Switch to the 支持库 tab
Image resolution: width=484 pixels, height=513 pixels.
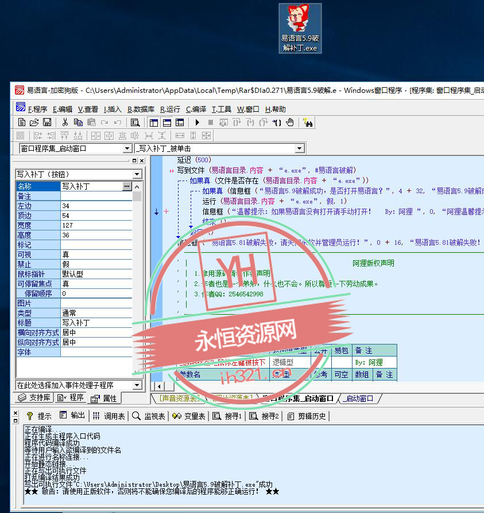34,398
